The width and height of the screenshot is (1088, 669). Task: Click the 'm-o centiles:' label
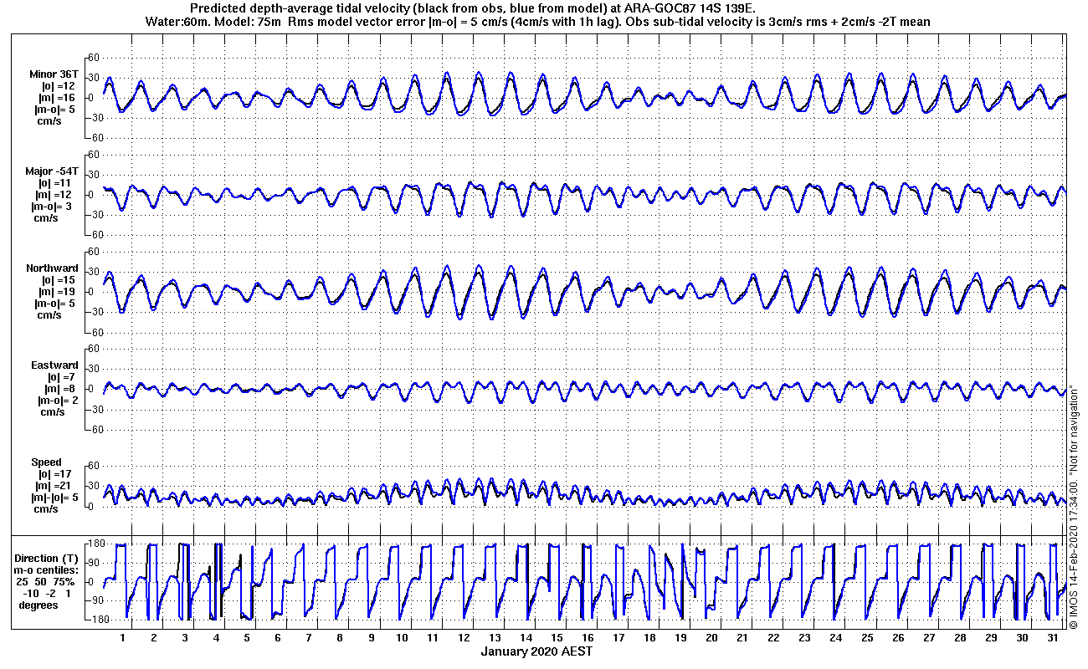48,569
